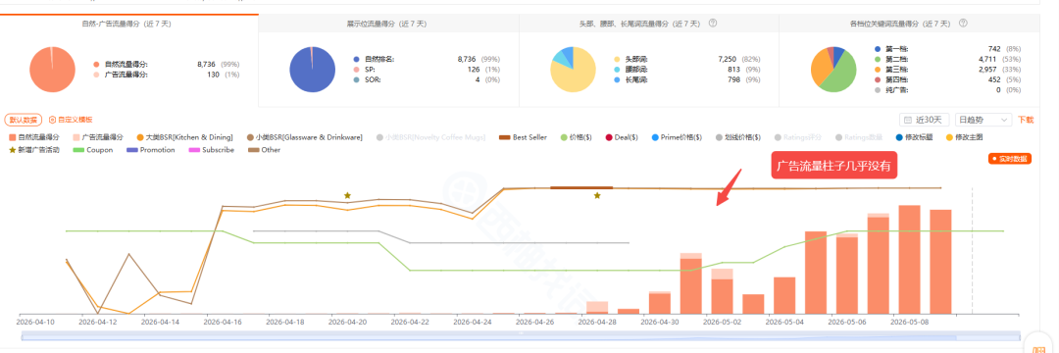The image size is (1059, 353).
Task: Click the 自定义模板 hexagon icon
Action: coord(52,120)
